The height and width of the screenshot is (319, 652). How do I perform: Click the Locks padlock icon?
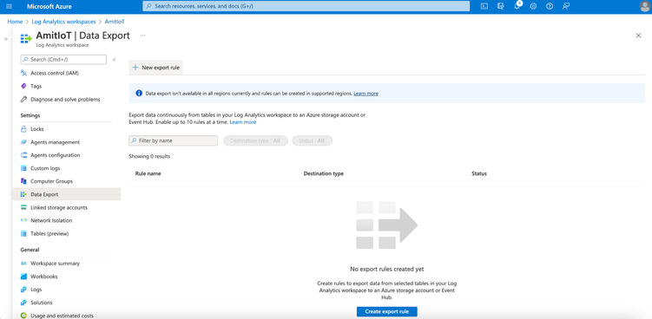tap(23, 129)
